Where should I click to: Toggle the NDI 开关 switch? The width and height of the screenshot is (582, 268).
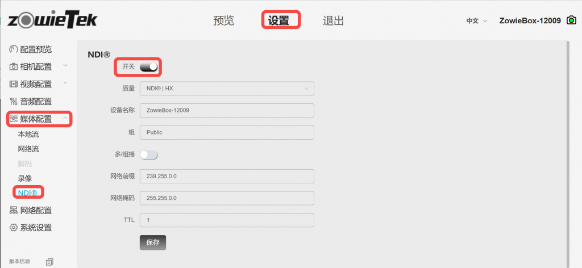pyautogui.click(x=149, y=67)
